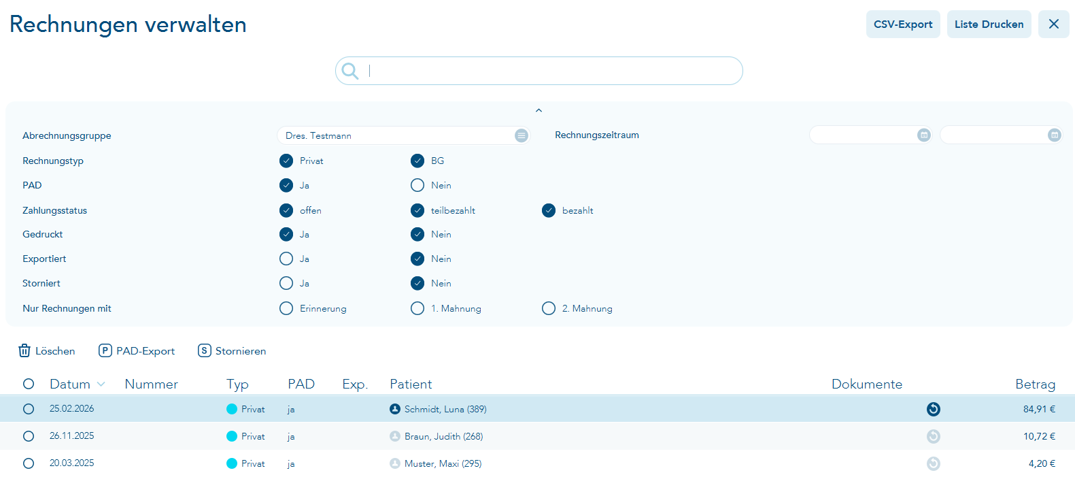Open calendar for Rechnungszeitraum end date
Screen dimensions: 1075x494
pyautogui.click(x=1054, y=135)
